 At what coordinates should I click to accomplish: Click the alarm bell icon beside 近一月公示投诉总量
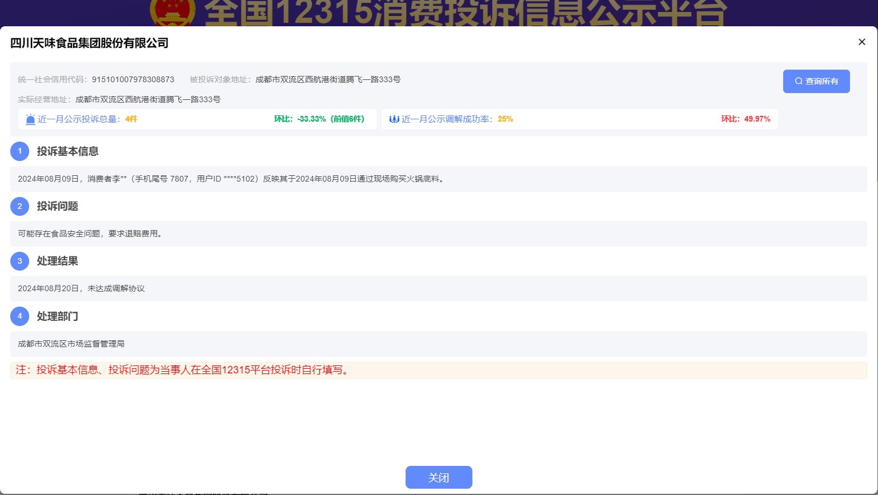tap(30, 119)
